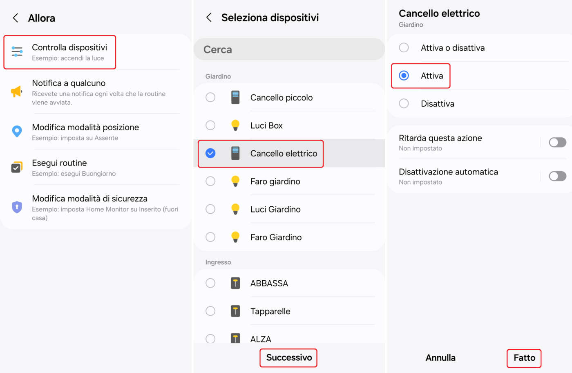Screen dimensions: 572x373
Task: Choose the Attiva o disattiva option
Action: (404, 48)
